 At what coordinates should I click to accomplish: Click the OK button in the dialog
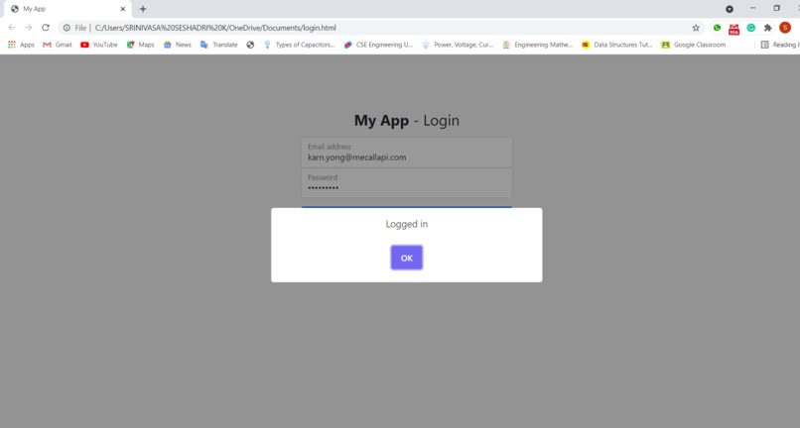click(x=407, y=258)
